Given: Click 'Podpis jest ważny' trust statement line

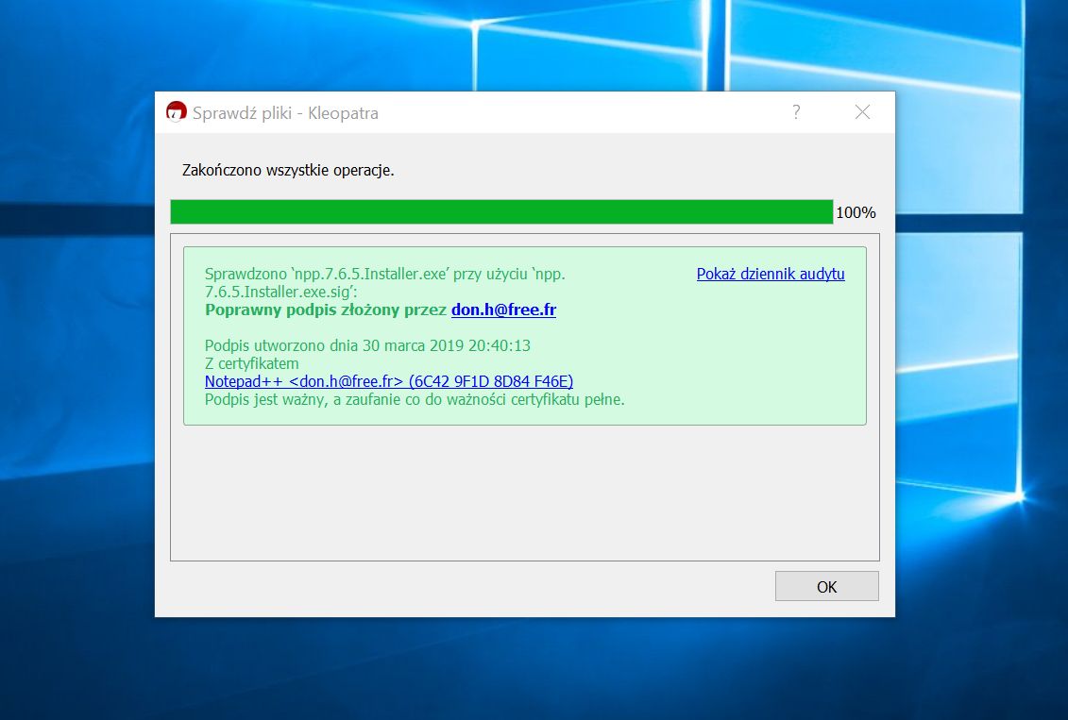Looking at the screenshot, I should pos(415,399).
